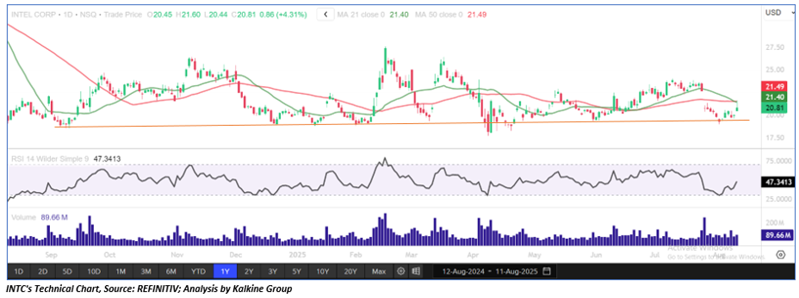
Task: Click green 20.81 last price tag
Action: [x=775, y=107]
